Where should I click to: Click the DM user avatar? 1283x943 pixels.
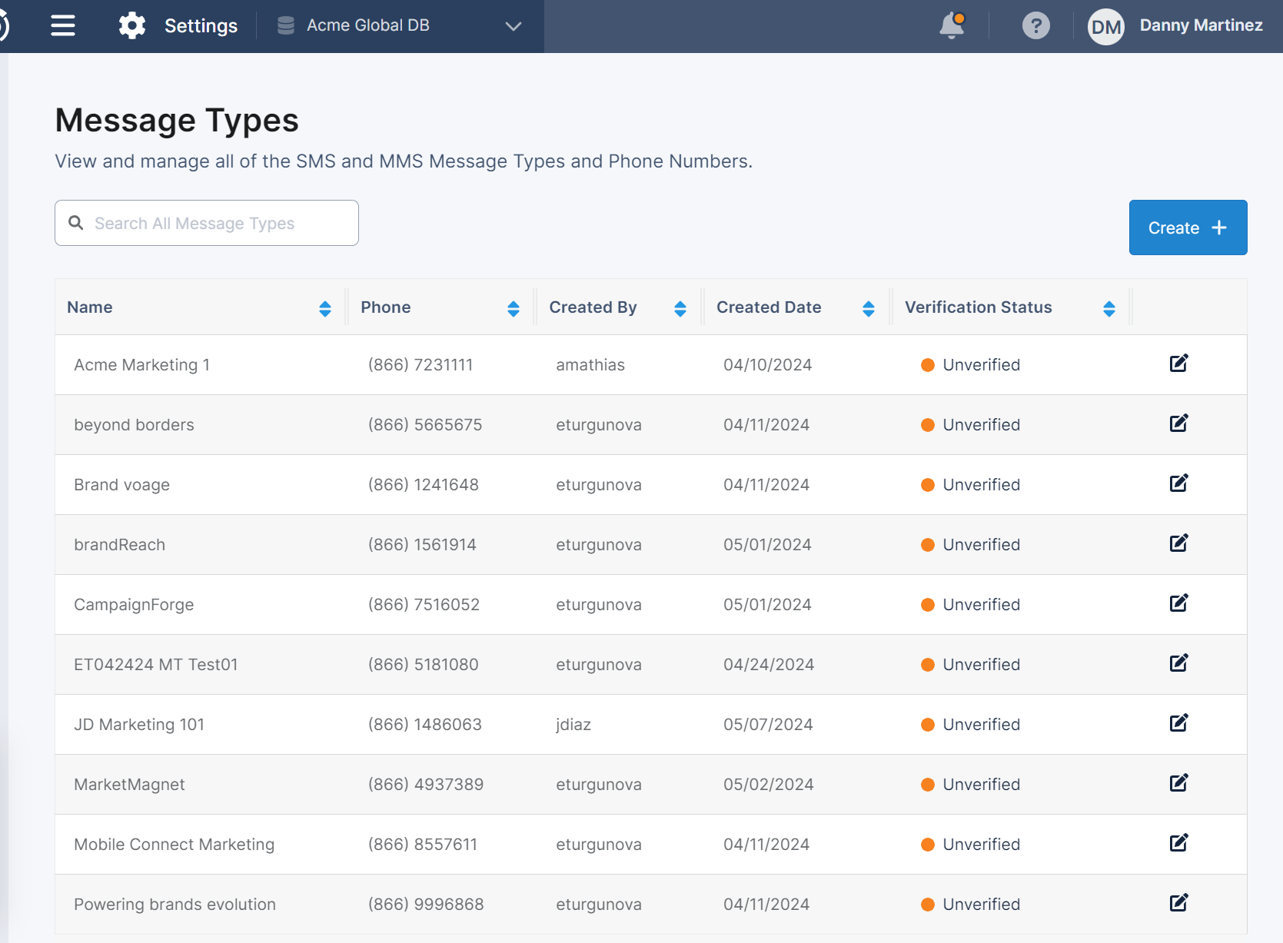1106,27
